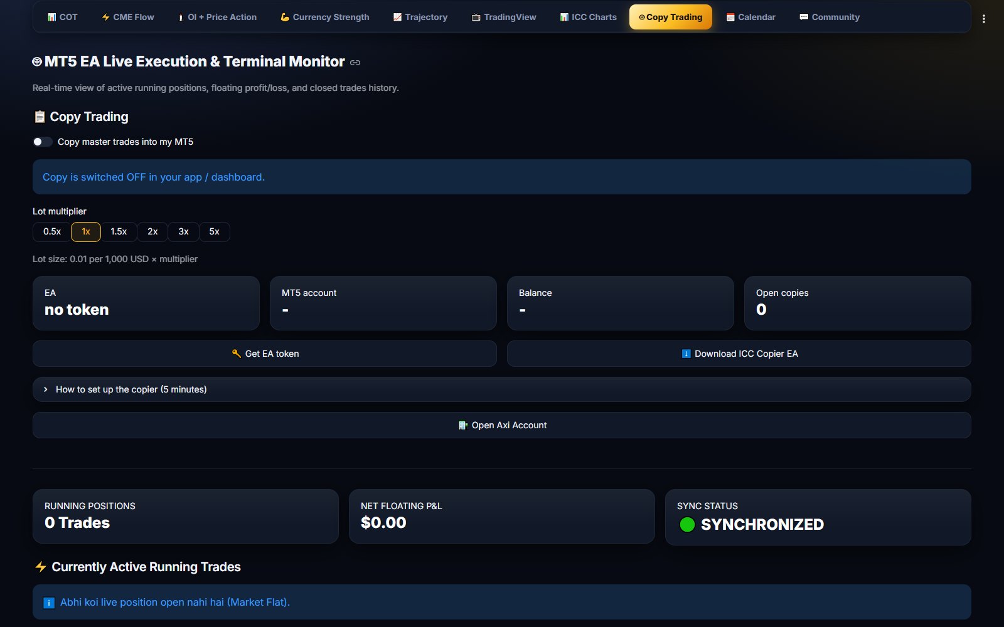Open the three-dot options menu
Image resolution: width=1004 pixels, height=627 pixels.
tap(983, 19)
